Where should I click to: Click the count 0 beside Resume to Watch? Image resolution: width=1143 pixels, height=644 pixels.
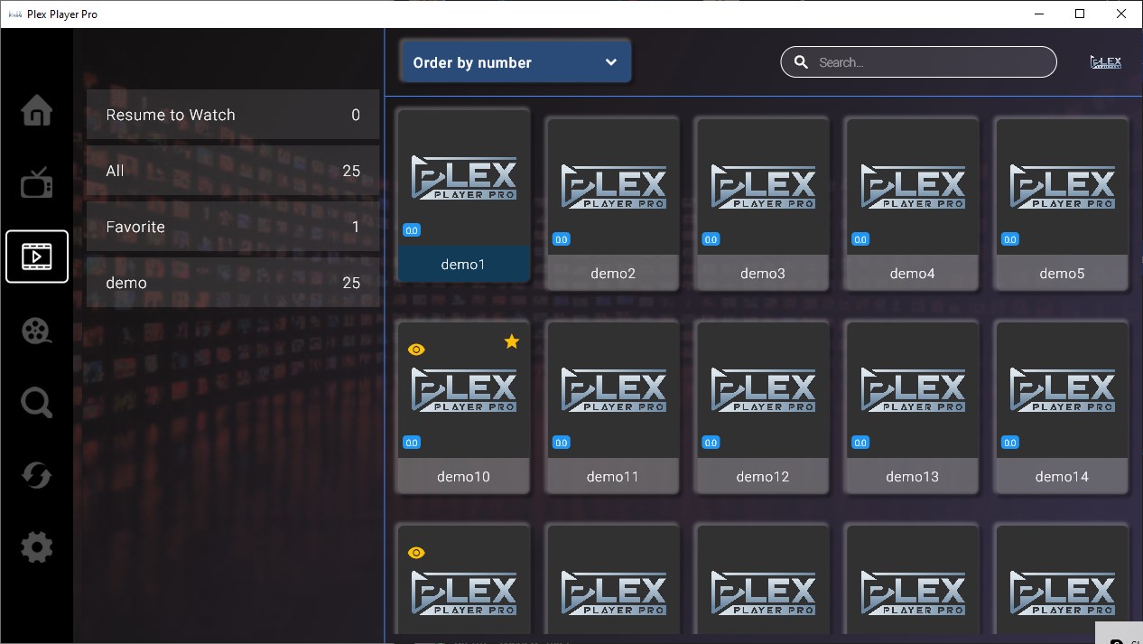(356, 115)
